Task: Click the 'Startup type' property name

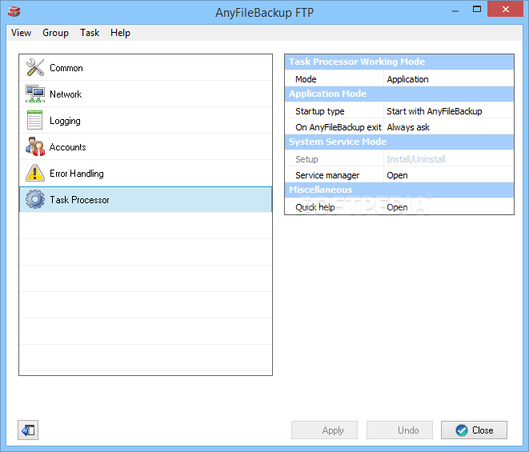Action: click(x=320, y=111)
